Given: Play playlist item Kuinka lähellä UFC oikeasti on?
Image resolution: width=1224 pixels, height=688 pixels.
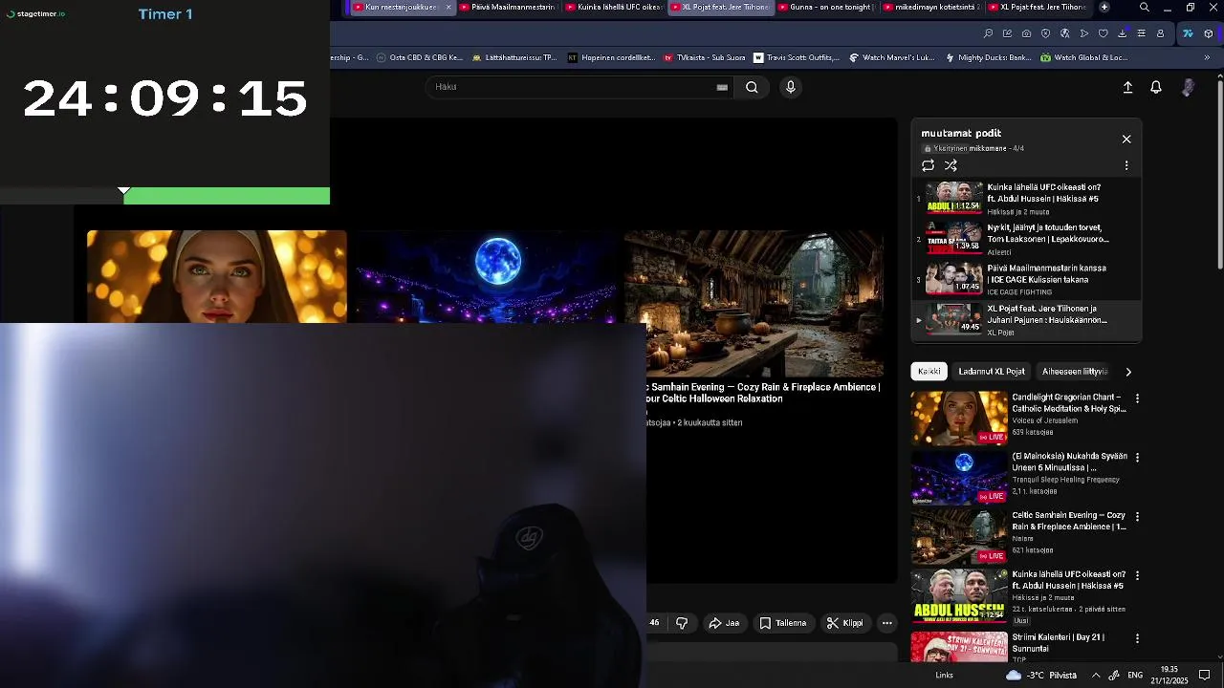Looking at the screenshot, I should 1026,199.
